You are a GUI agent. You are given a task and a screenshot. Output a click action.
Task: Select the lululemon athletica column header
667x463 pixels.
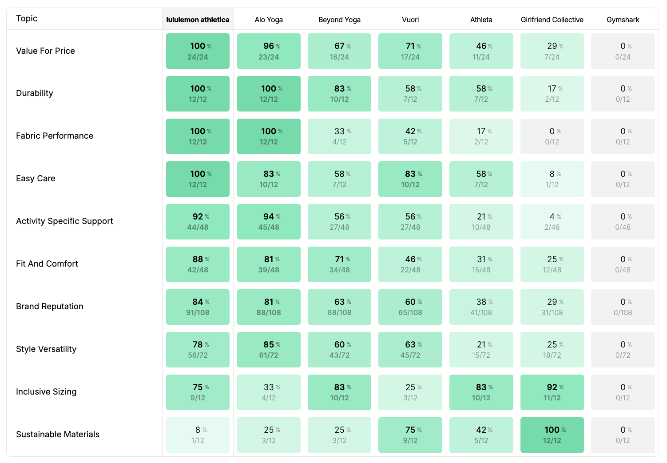pos(198,20)
